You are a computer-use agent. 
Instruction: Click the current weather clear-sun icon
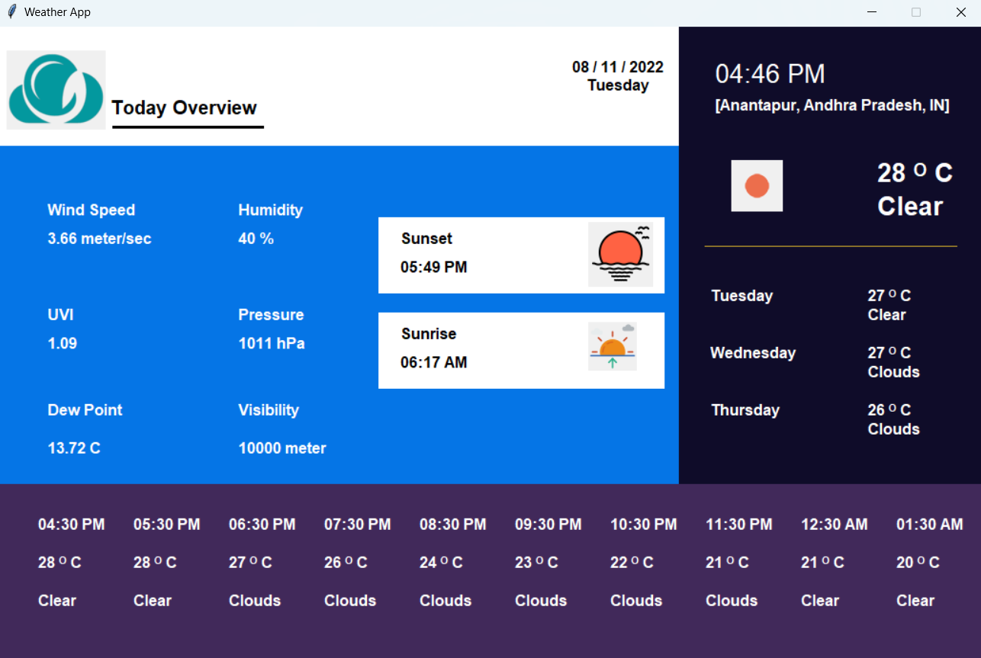(757, 185)
